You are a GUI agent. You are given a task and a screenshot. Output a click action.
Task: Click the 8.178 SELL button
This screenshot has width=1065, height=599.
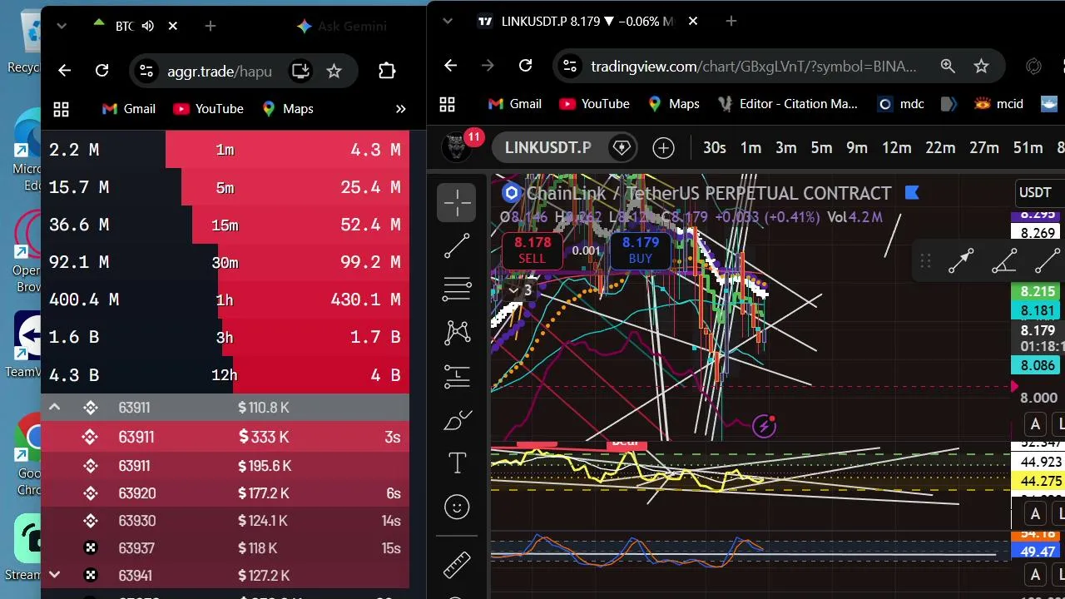(x=532, y=250)
